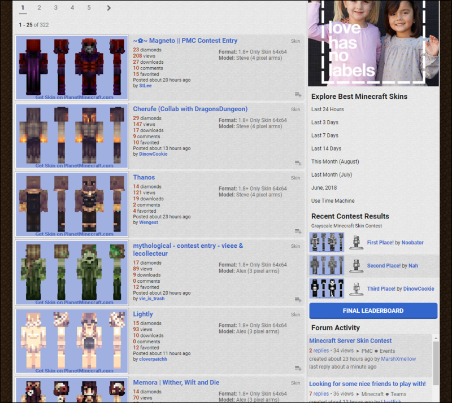Add Lightly skin to collection icon

pyautogui.click(x=298, y=368)
